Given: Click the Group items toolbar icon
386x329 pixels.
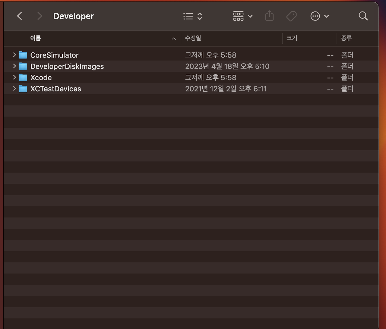Looking at the screenshot, I should [x=239, y=16].
